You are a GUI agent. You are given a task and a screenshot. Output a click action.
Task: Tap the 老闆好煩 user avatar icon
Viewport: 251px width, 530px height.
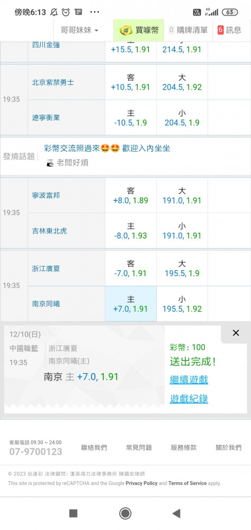pos(50,163)
